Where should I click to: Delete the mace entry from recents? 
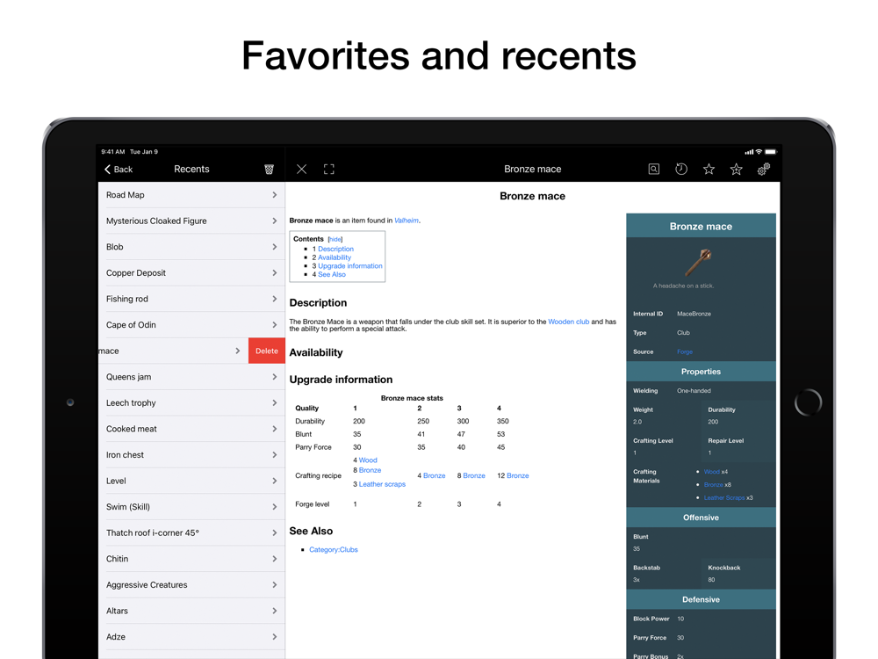pos(267,351)
